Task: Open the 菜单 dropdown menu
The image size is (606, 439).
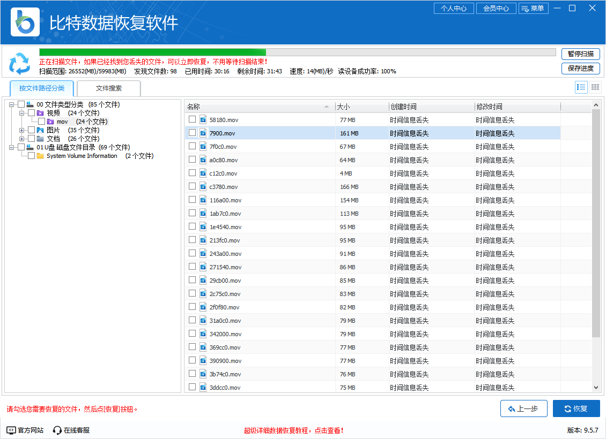Action: point(534,8)
